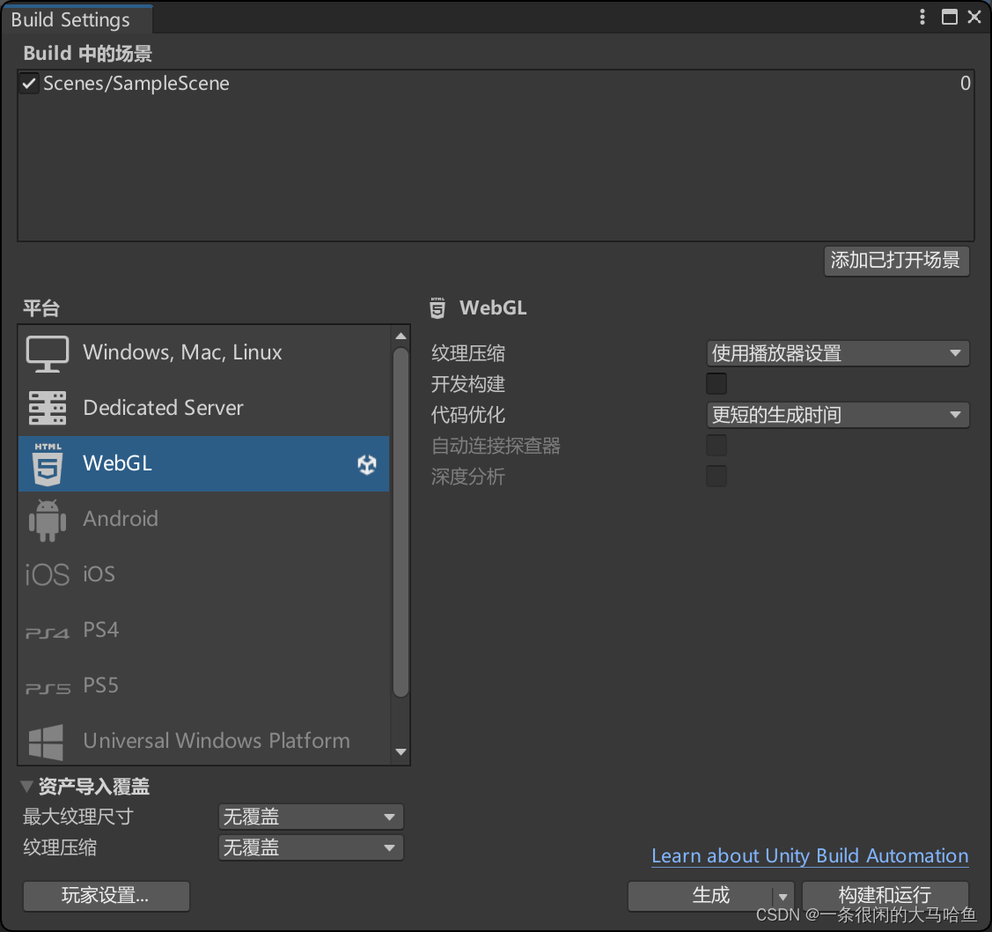Click the 代码优化 label

(x=468, y=416)
